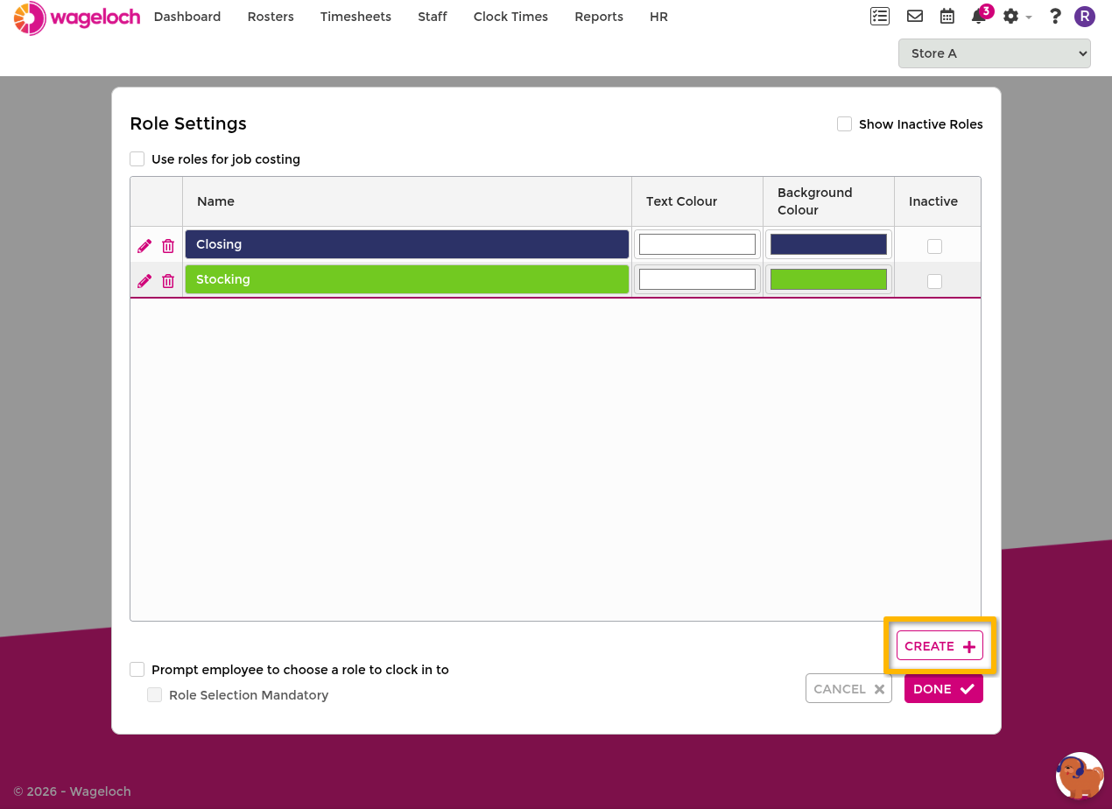Click the Cancel button

coord(848,689)
